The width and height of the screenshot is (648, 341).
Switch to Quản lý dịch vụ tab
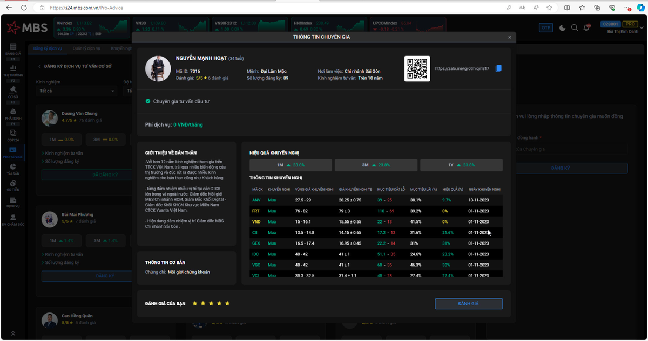point(86,48)
